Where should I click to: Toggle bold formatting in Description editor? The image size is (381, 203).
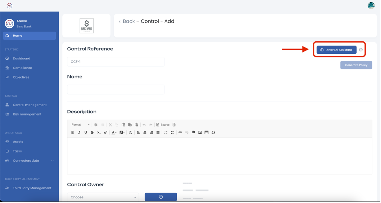(72, 132)
